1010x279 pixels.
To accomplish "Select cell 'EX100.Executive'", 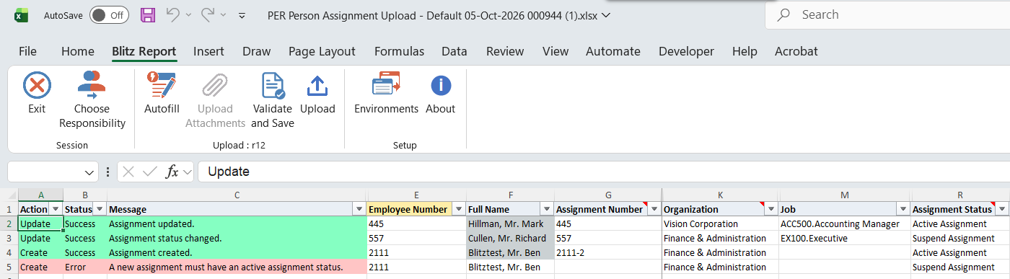I will click(x=844, y=238).
